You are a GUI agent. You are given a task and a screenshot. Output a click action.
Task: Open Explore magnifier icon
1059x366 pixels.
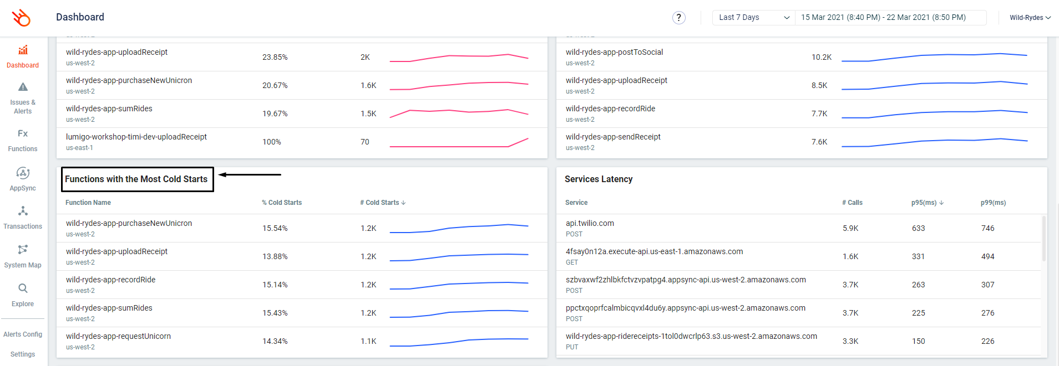pos(23,288)
